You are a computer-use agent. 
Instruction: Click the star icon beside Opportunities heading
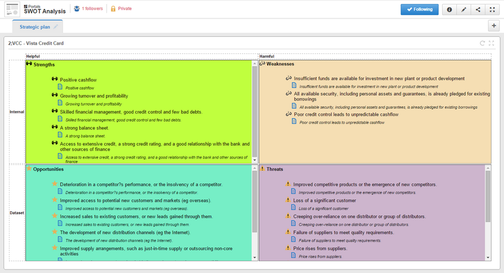[29, 169]
